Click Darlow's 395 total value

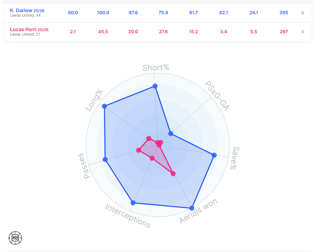284,13
